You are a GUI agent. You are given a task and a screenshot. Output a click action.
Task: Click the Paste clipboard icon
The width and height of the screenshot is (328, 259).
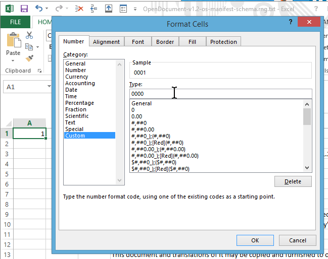click(x=13, y=39)
